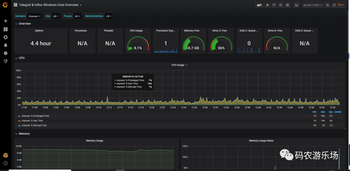Collapse the Overview row
This screenshot has width=350, height=171.
(24, 24)
